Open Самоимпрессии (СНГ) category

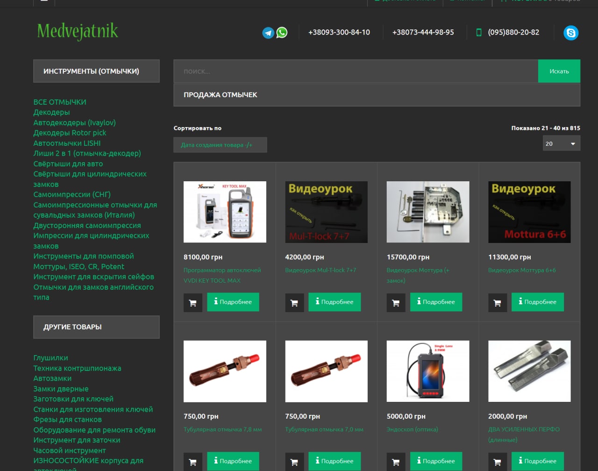pos(72,194)
